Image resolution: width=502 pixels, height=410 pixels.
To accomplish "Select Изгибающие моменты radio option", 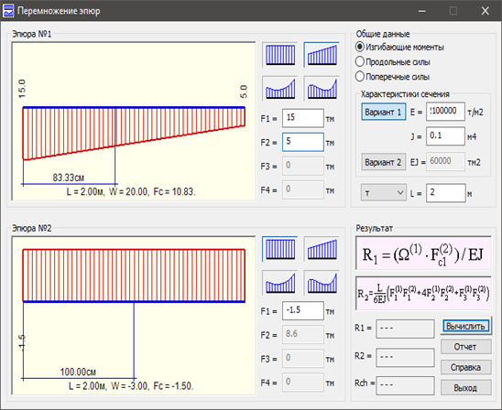I will [399, 47].
